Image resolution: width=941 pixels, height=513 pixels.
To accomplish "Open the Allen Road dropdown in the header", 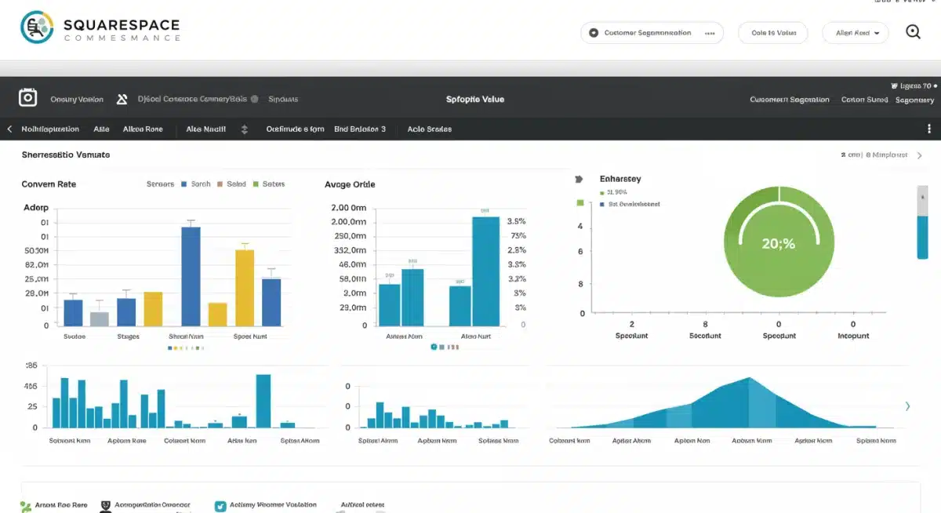I will (855, 32).
